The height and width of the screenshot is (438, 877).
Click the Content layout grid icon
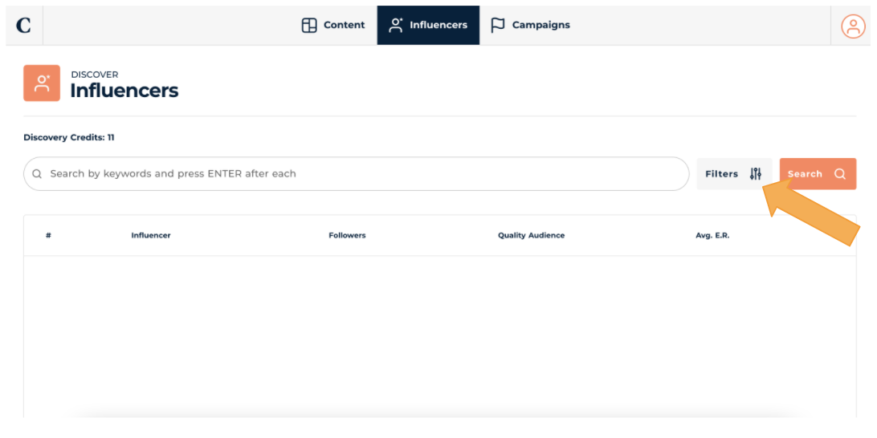click(x=309, y=26)
